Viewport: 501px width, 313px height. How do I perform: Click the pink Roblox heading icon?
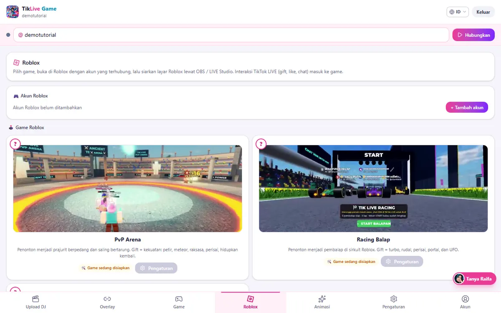(x=16, y=63)
